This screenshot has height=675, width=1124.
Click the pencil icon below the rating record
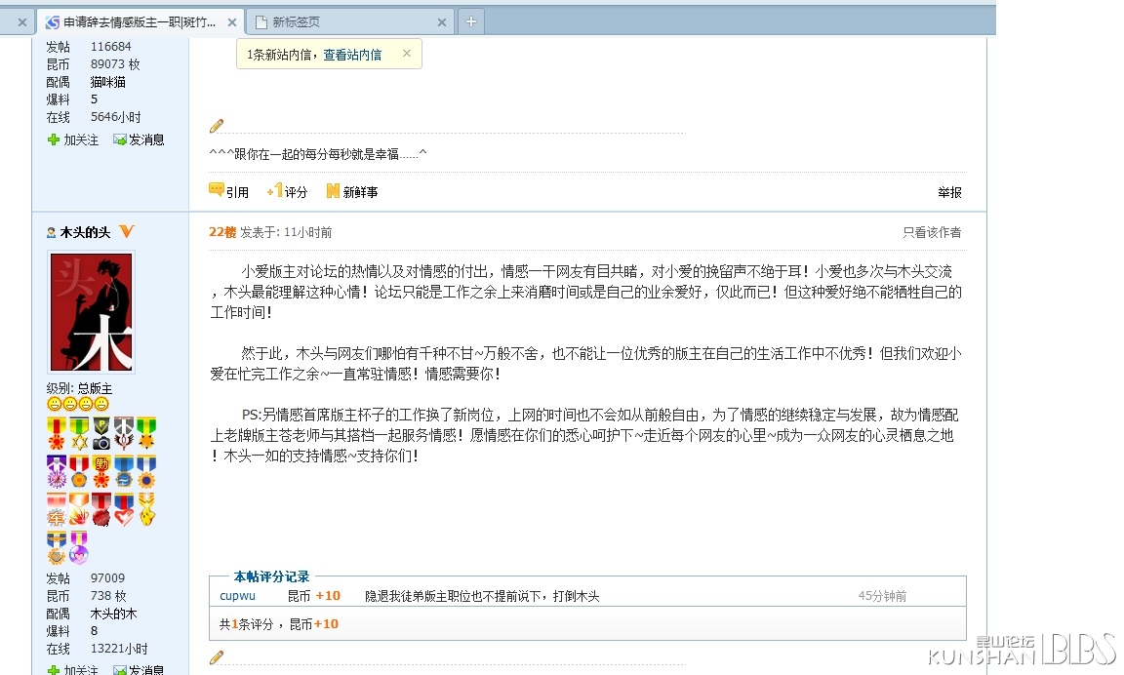(217, 657)
